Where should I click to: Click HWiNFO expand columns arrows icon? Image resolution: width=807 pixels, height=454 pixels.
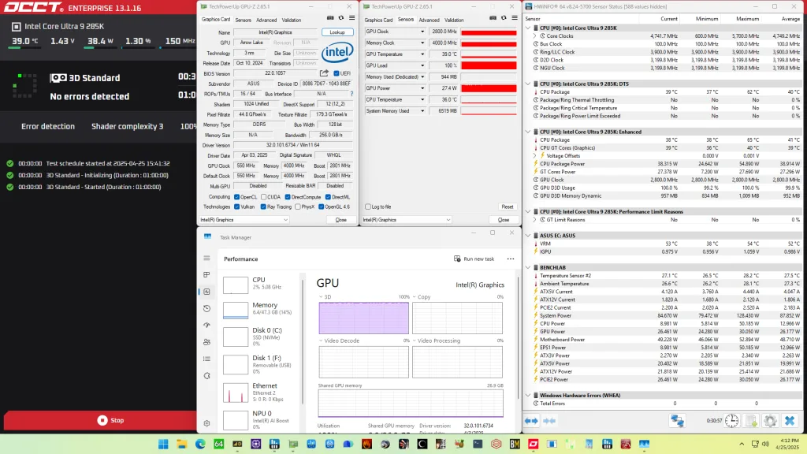tap(531, 421)
